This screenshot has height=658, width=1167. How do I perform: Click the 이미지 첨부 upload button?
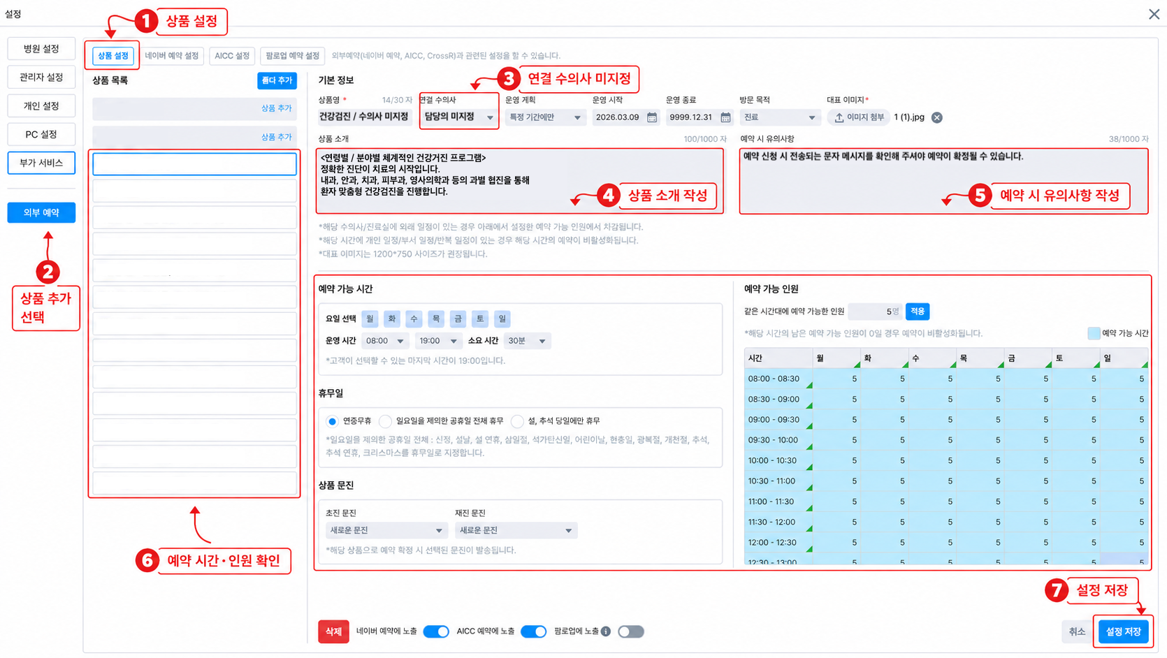point(859,117)
